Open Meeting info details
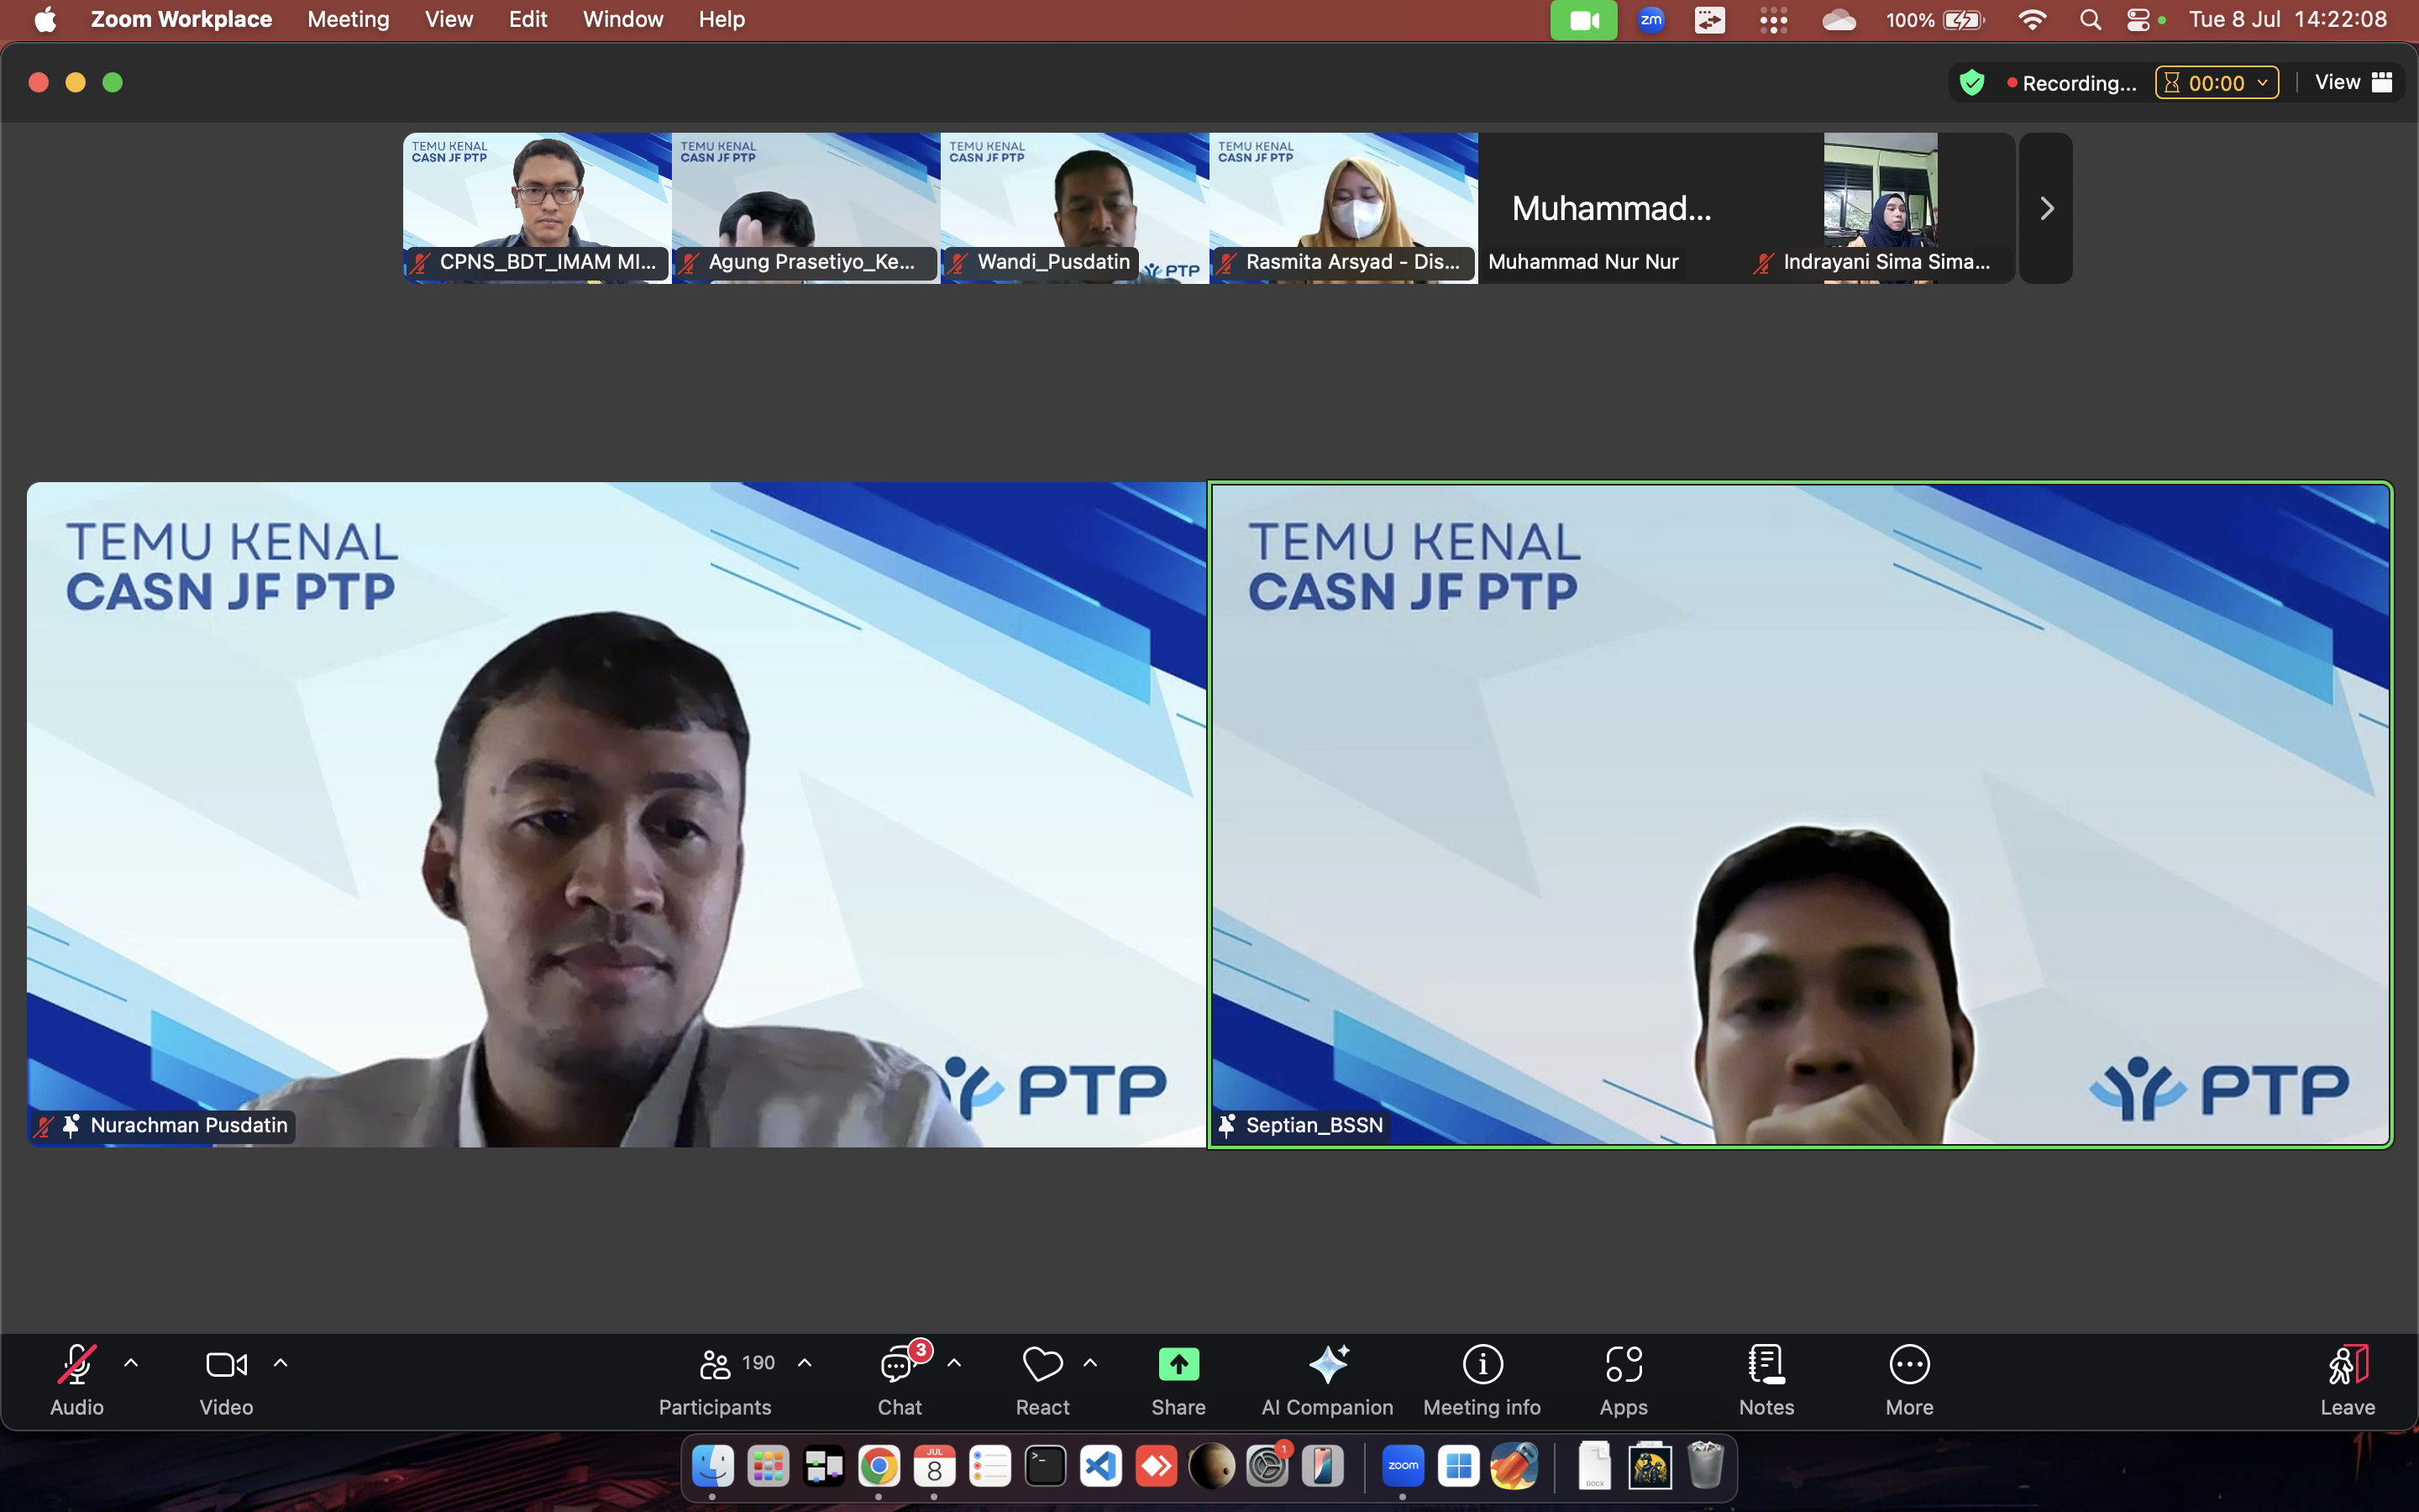The height and width of the screenshot is (1512, 2419). 1482,1380
